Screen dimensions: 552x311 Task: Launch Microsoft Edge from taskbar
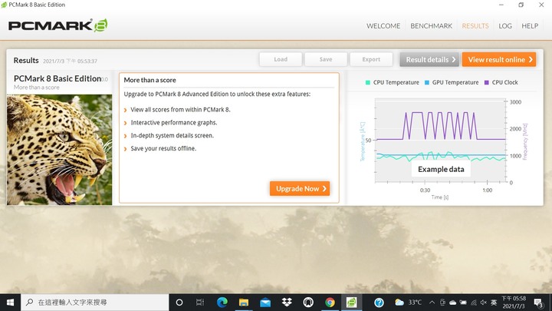[222, 303]
